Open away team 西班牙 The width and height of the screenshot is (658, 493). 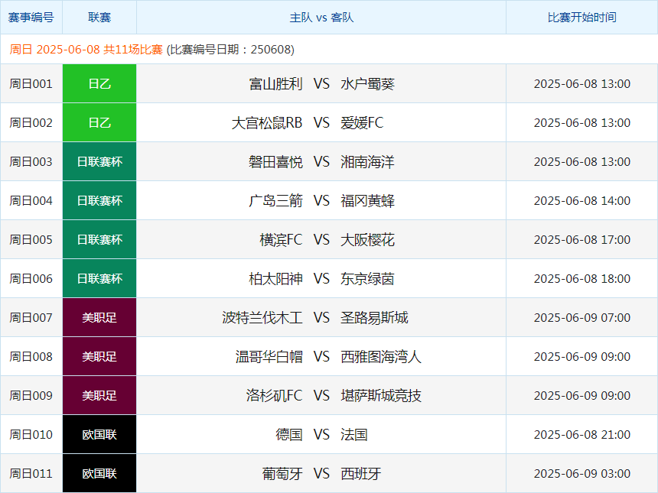(361, 474)
